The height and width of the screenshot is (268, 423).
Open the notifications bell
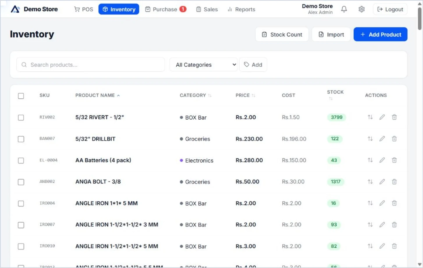tap(344, 9)
